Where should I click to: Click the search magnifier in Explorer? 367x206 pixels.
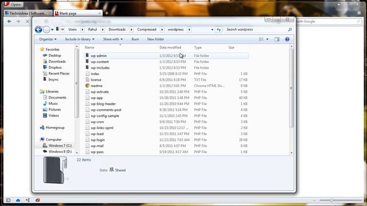click(290, 30)
